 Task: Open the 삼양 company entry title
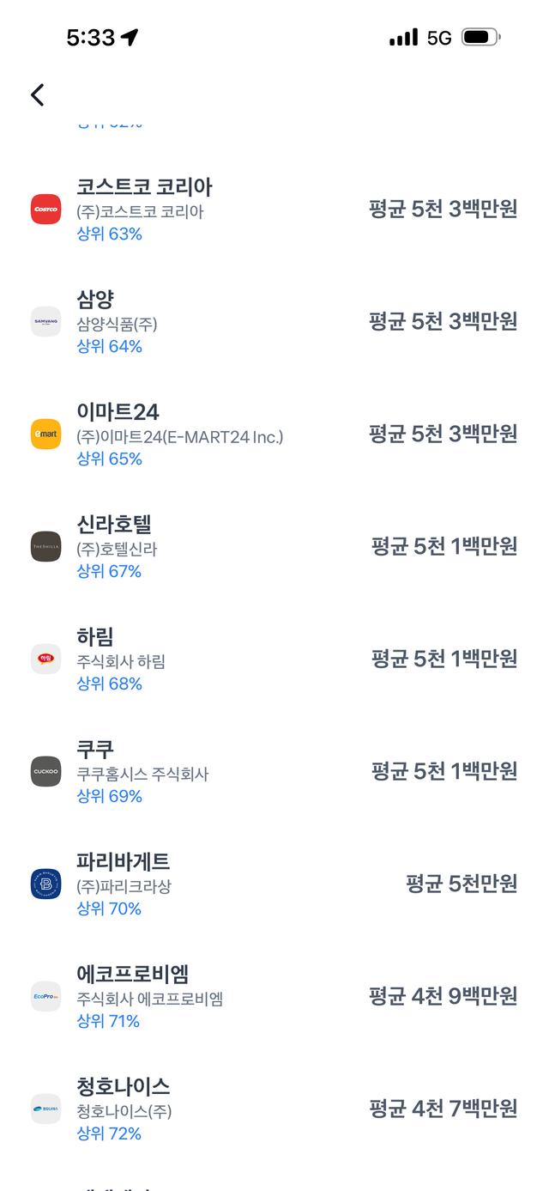tap(95, 300)
